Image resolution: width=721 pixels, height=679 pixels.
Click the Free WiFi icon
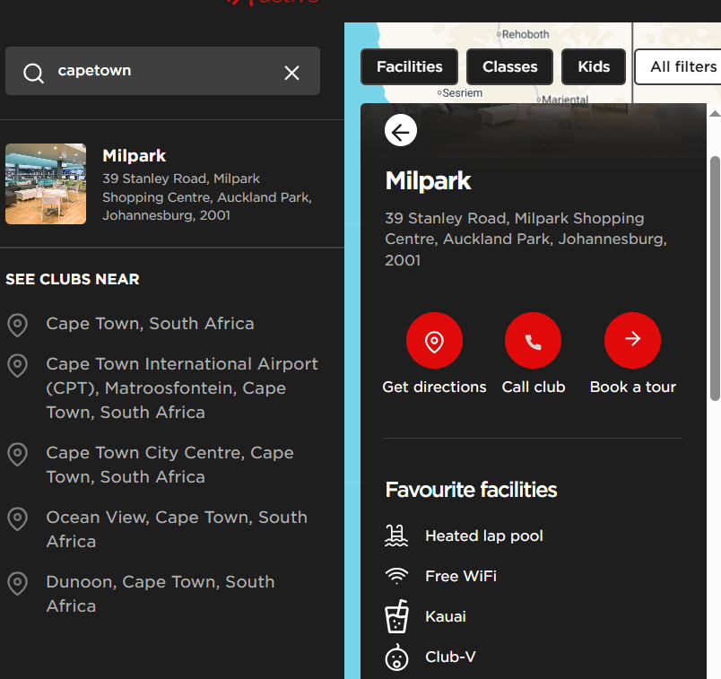(x=396, y=575)
